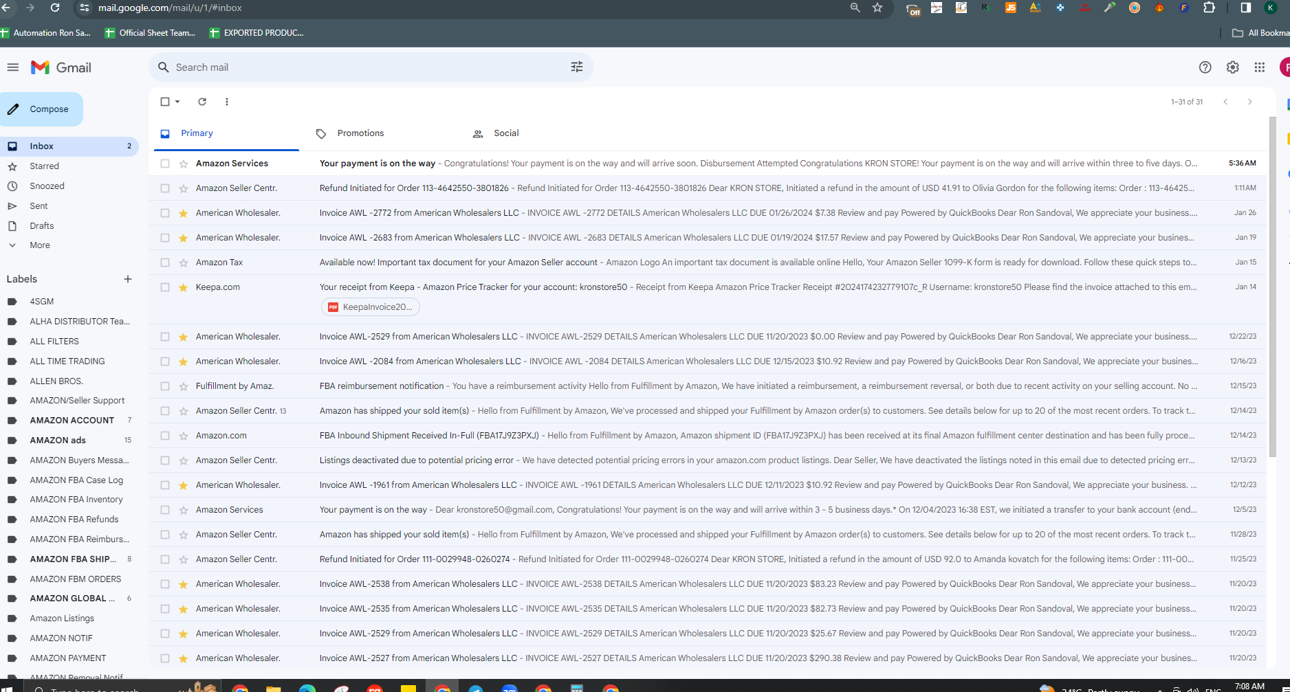Open the Support help icon
Image resolution: width=1290 pixels, height=692 pixels.
(1205, 67)
